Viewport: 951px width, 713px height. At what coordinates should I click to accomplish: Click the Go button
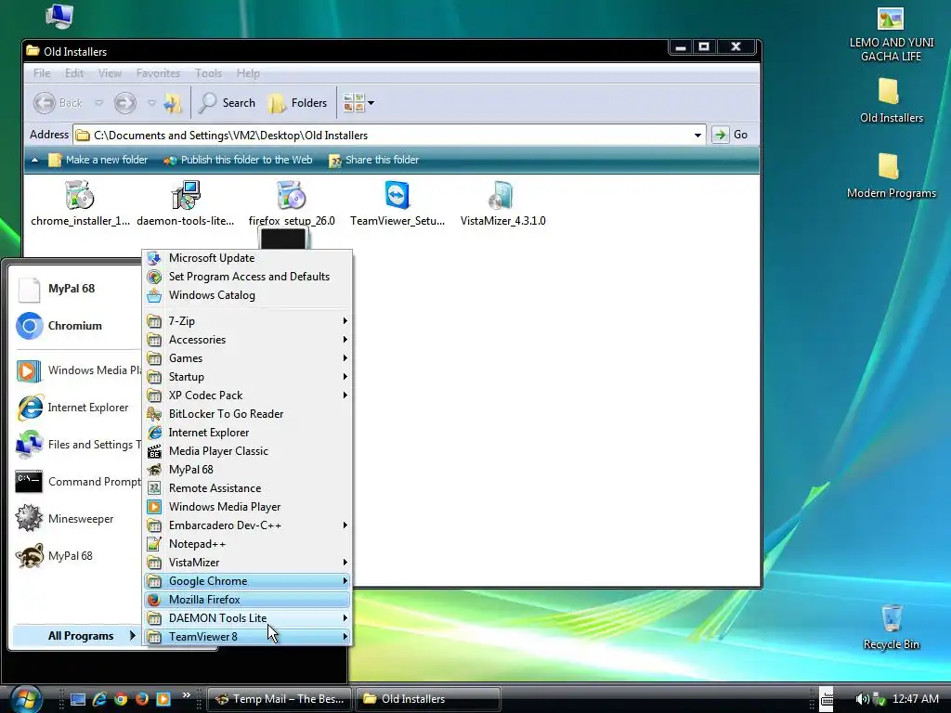click(x=731, y=135)
